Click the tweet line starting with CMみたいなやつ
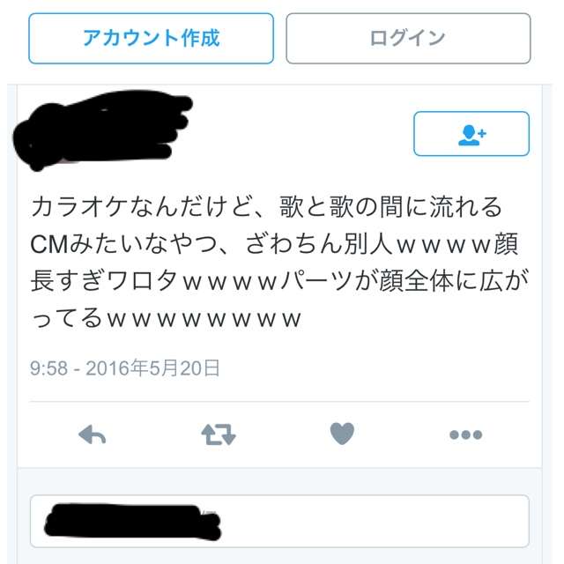564x564 pixels. (x=274, y=244)
